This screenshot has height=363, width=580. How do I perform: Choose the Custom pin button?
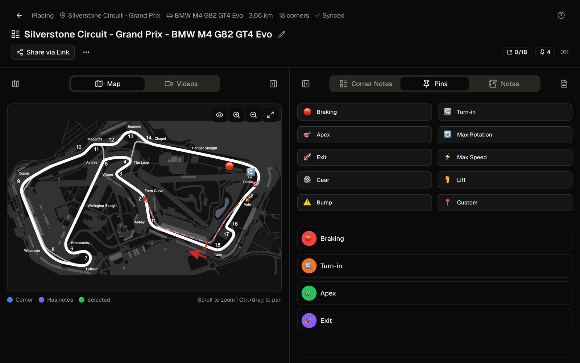coord(505,203)
